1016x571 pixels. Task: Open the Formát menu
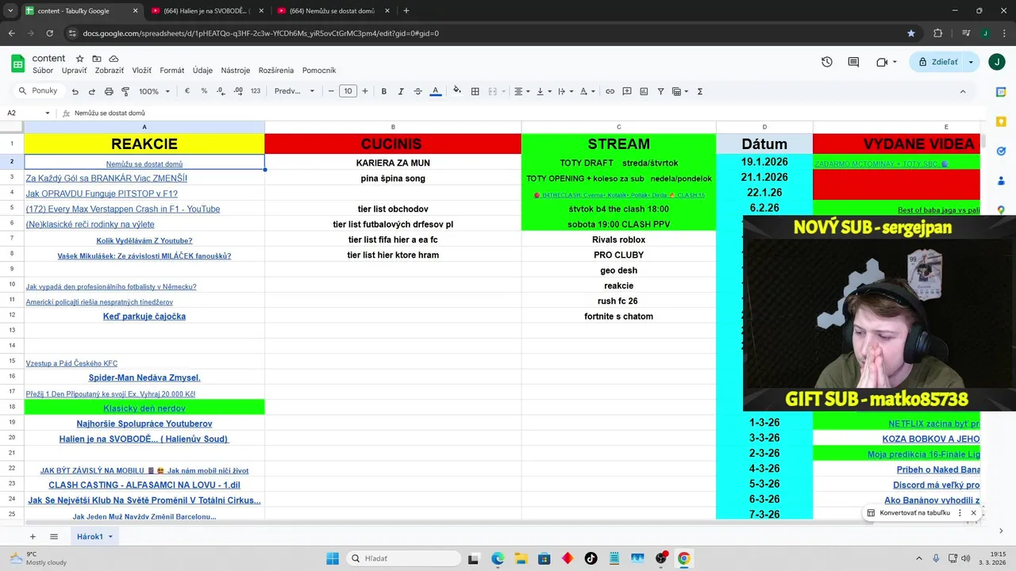tap(172, 71)
